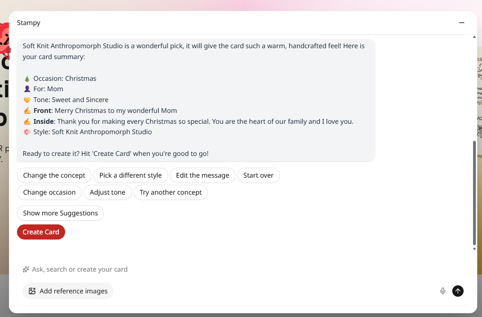Click the heart emoji next to Tone

pos(27,100)
